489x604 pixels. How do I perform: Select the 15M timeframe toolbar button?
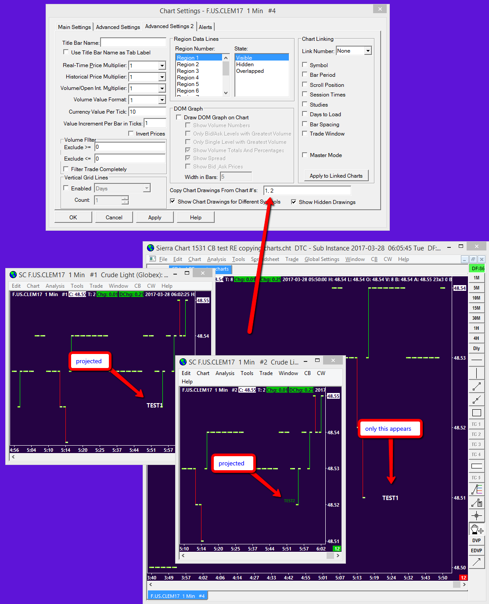[476, 308]
